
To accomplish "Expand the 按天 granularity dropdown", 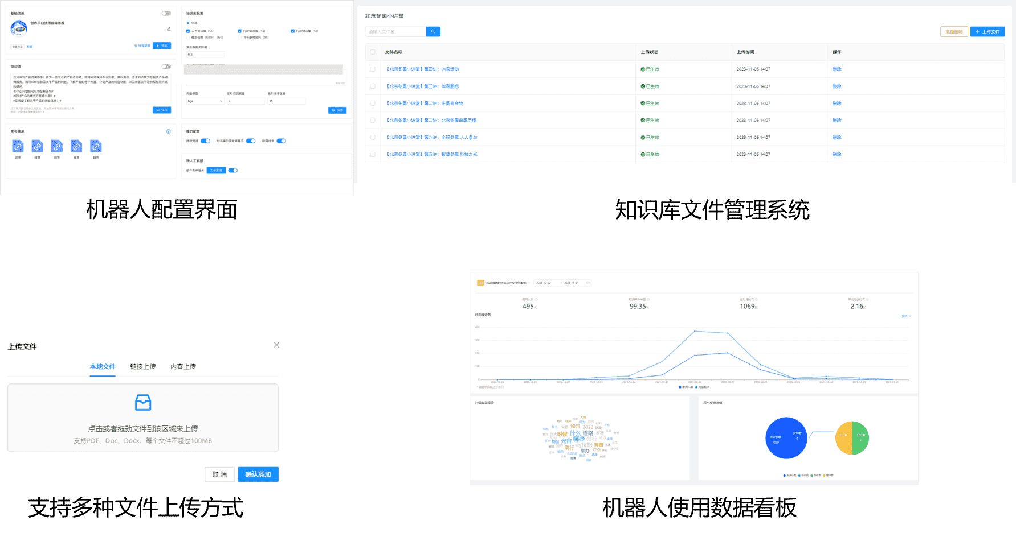I will [906, 316].
